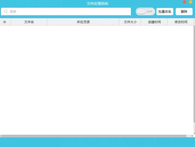Click the 批量改名 batch rename button
The height and width of the screenshot is (147, 195).
165,11
